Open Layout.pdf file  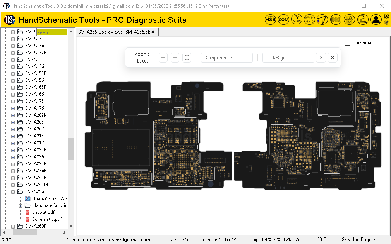43,212
